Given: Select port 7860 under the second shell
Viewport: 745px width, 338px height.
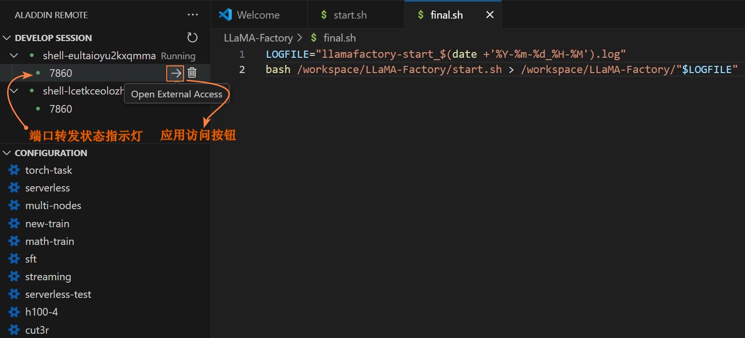Looking at the screenshot, I should [61, 109].
